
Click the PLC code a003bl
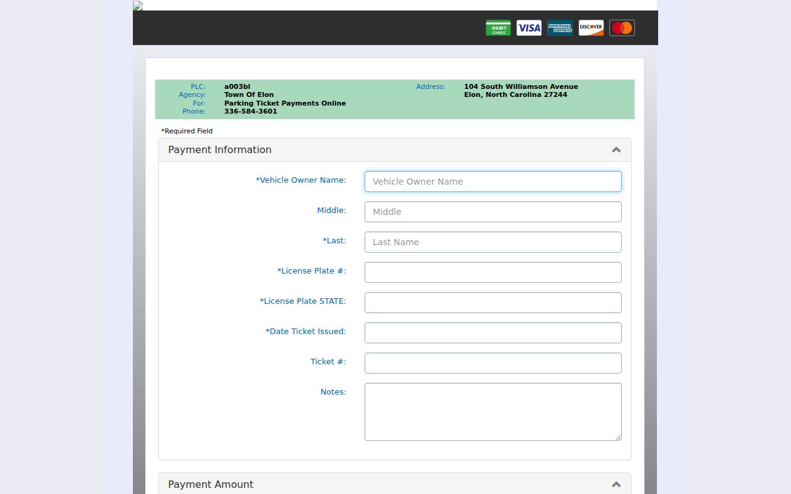point(237,86)
